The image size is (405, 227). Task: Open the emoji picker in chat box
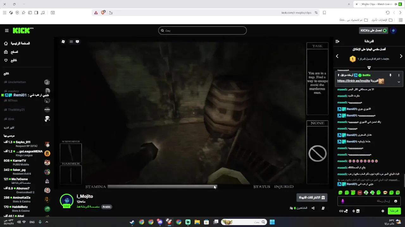[396, 201]
